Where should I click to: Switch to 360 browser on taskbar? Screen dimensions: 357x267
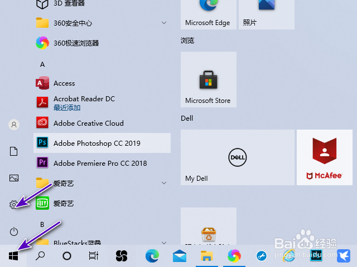pos(234,256)
